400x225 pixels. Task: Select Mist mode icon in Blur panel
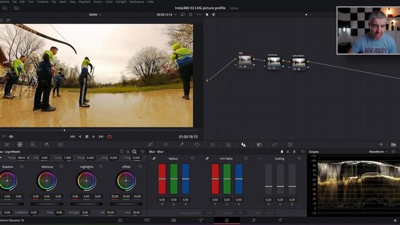[x=294, y=151]
